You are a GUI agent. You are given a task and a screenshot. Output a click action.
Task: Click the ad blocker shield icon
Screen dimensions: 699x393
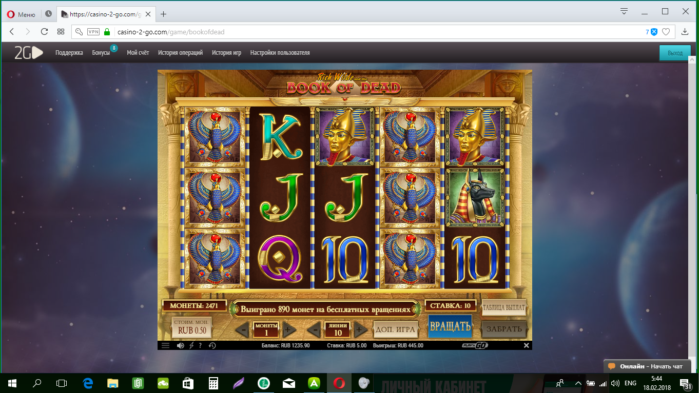[654, 32]
